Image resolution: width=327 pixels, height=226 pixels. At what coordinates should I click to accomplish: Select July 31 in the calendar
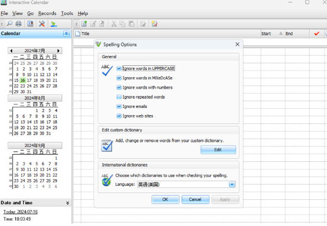pos(29,92)
